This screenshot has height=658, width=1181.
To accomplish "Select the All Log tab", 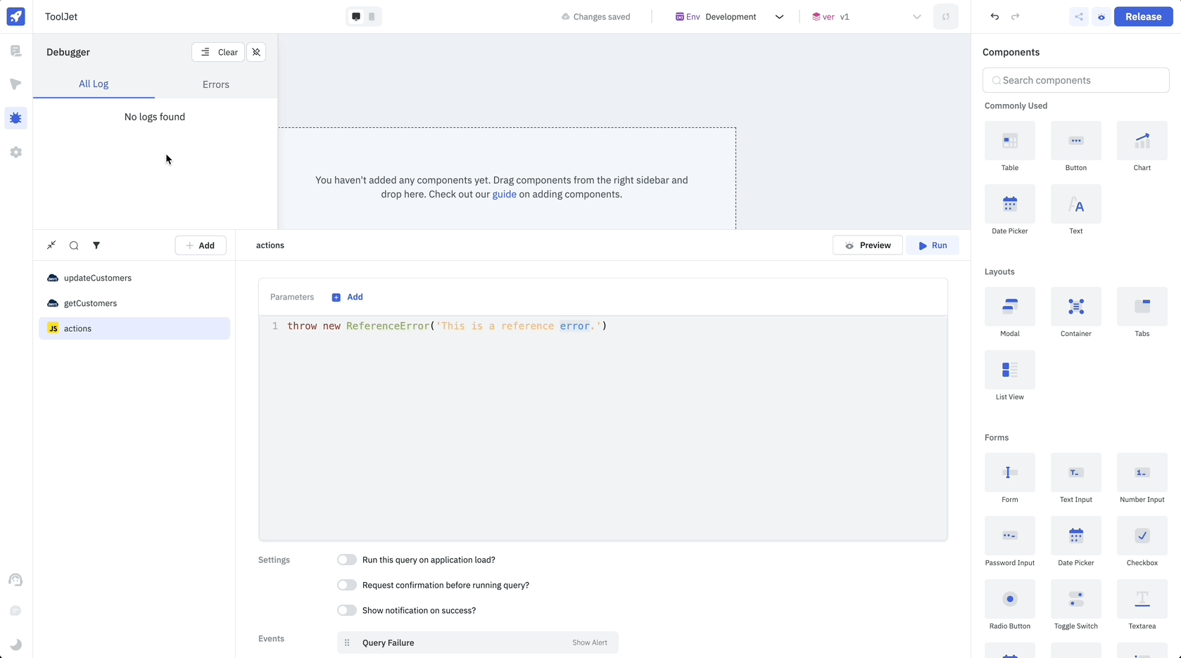I will [x=94, y=84].
